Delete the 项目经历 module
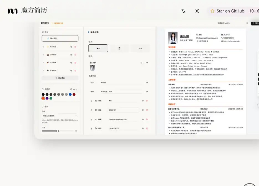 pyautogui.click(x=75, y=63)
